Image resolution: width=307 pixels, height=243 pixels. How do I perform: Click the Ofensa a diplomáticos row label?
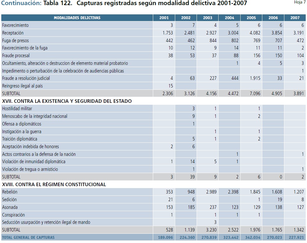[x=22, y=124]
